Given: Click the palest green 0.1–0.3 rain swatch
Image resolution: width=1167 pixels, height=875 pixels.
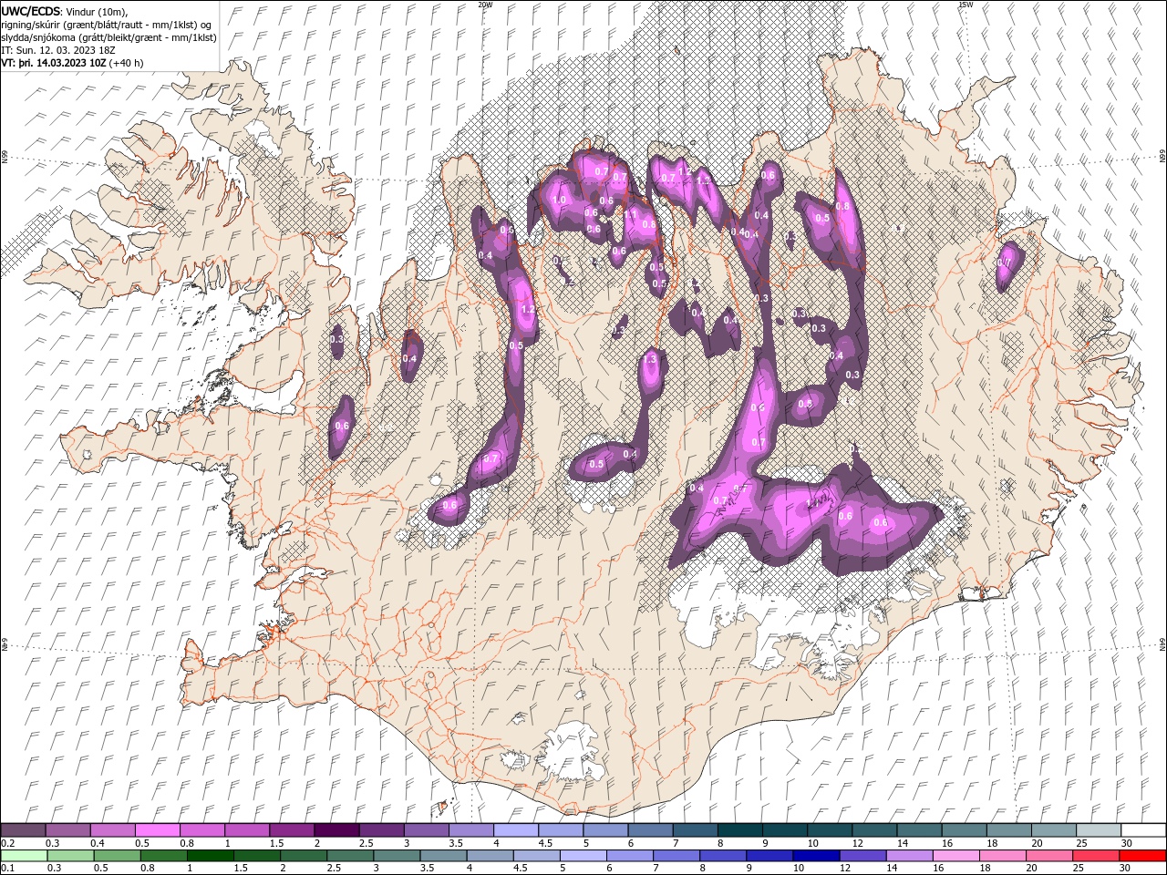Looking at the screenshot, I should pos(25,855).
